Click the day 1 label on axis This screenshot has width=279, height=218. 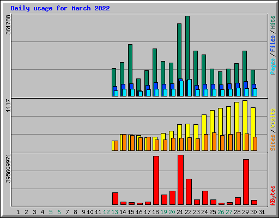coord(18,212)
